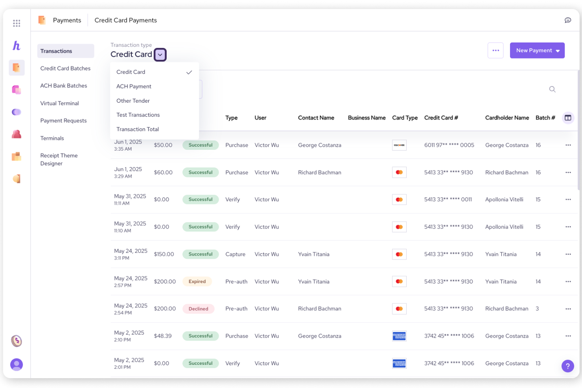Viewport: 582px width, 388px height.
Task: Click the coin icon at bottom of sidebar
Action: [17, 341]
